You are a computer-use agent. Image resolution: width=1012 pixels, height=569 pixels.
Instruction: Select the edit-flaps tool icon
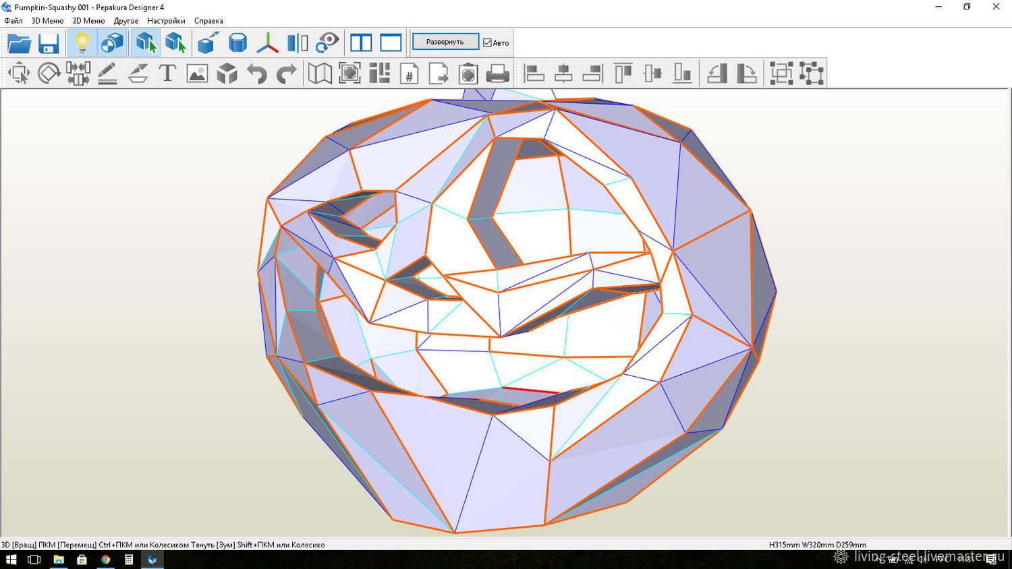point(138,73)
